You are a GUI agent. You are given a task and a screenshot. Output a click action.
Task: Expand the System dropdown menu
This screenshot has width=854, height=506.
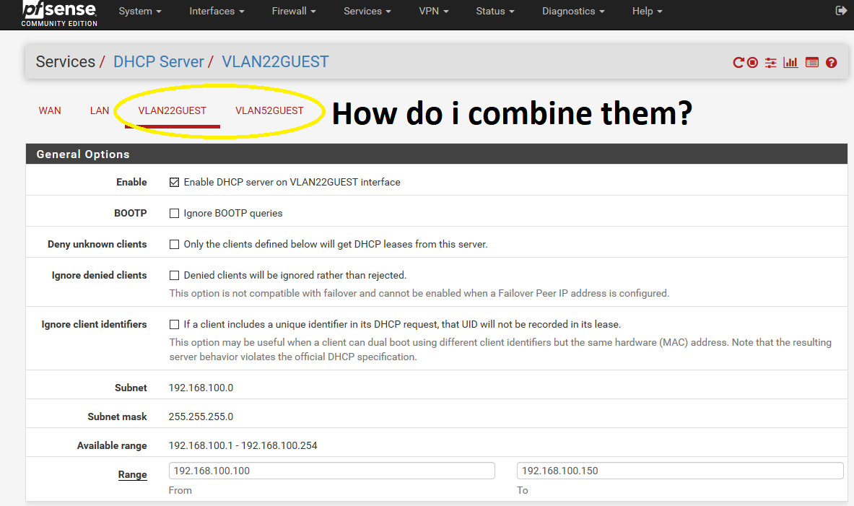tap(140, 12)
